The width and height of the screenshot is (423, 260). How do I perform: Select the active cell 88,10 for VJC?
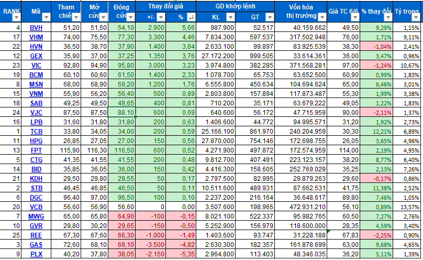(x=121, y=112)
